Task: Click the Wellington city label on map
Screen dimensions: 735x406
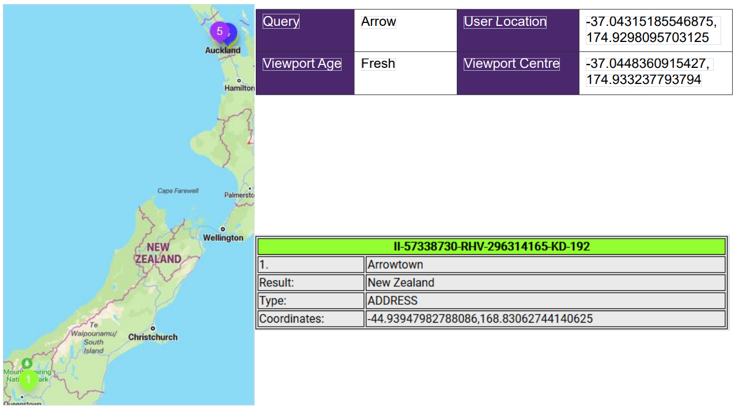Action: coord(223,238)
